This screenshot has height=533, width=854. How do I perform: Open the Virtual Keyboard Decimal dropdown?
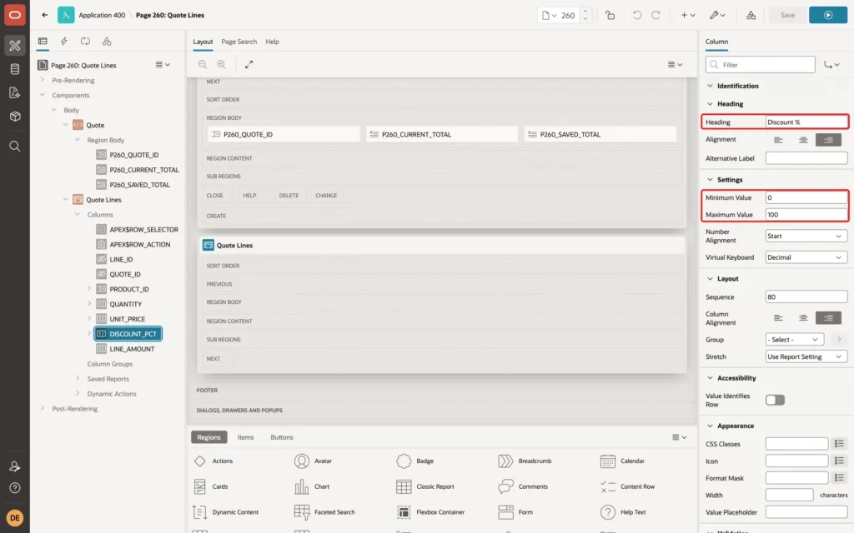(806, 257)
